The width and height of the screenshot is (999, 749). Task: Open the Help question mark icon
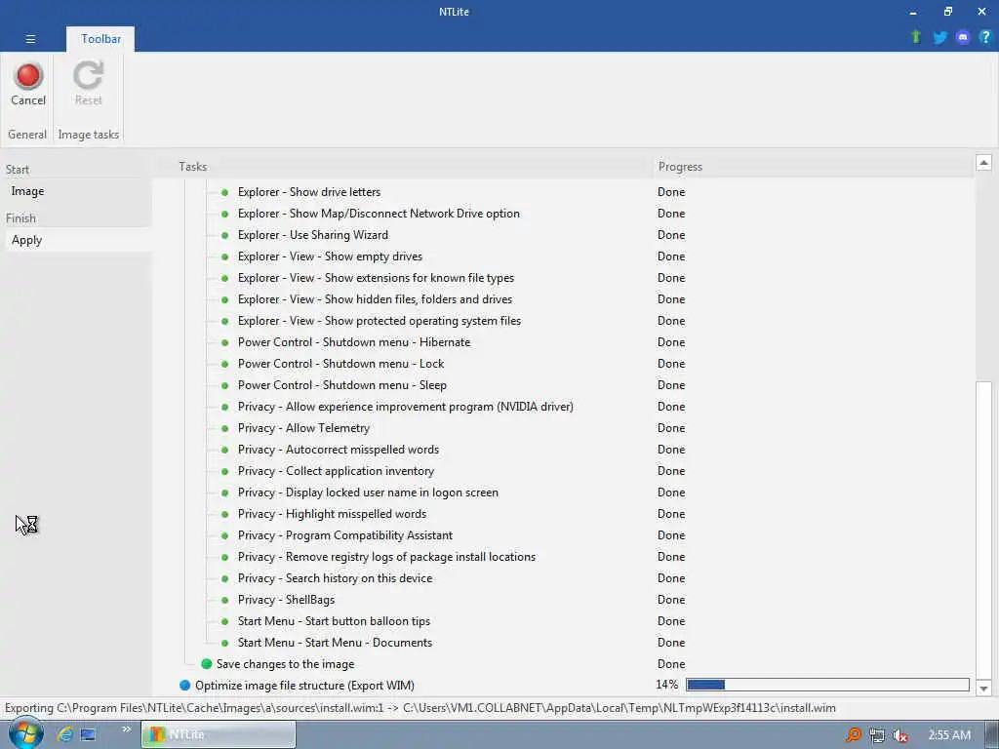985,37
